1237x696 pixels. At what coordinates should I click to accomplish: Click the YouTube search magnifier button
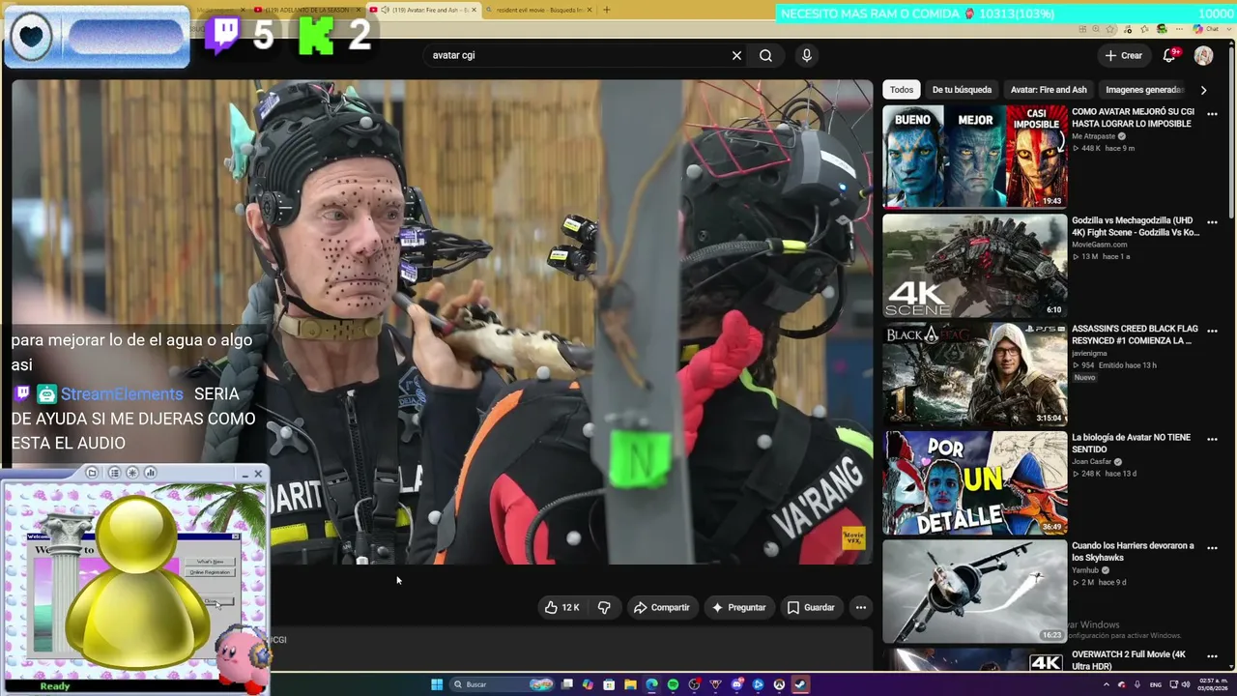765,55
